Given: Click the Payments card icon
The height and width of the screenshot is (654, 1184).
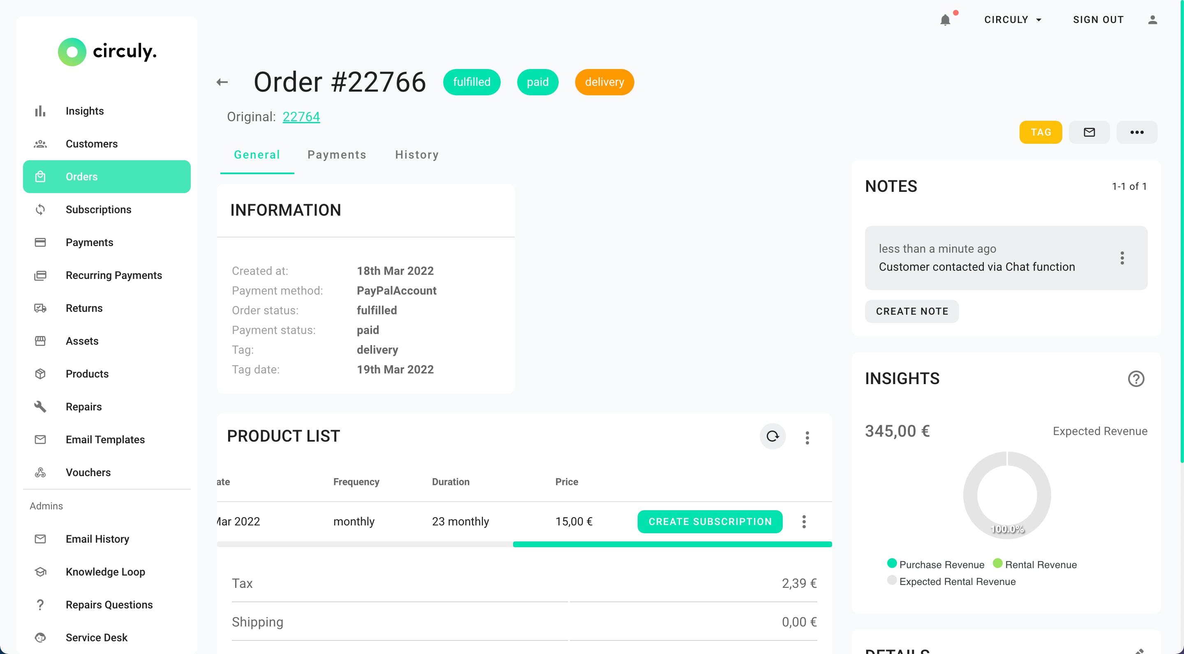Looking at the screenshot, I should pyautogui.click(x=40, y=242).
